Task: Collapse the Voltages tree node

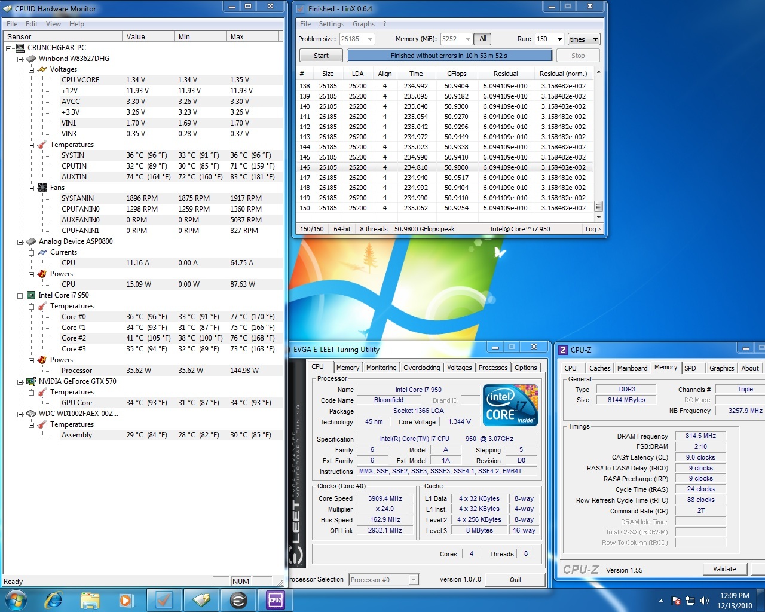Action: point(32,69)
